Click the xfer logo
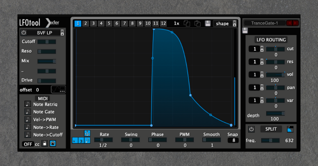This screenshot has height=166, width=318. (x=53, y=23)
